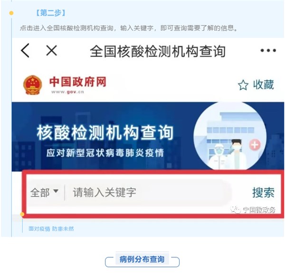This screenshot has height=273, width=285.
Task: Click the dropdown triangle beside 全部
Action: point(56,191)
